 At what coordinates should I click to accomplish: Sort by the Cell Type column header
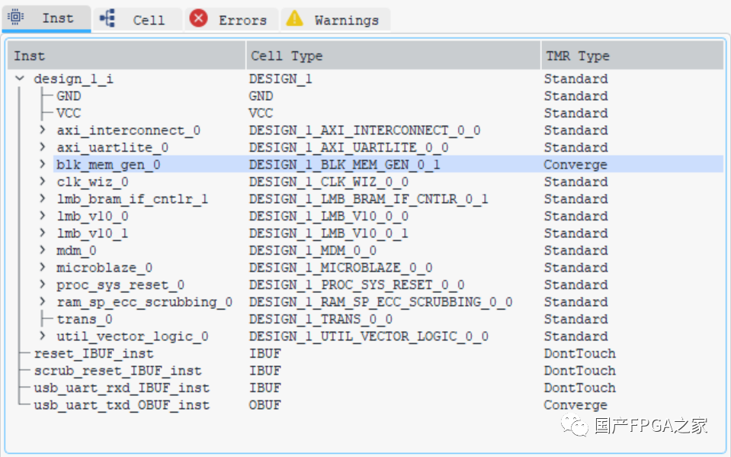[285, 56]
